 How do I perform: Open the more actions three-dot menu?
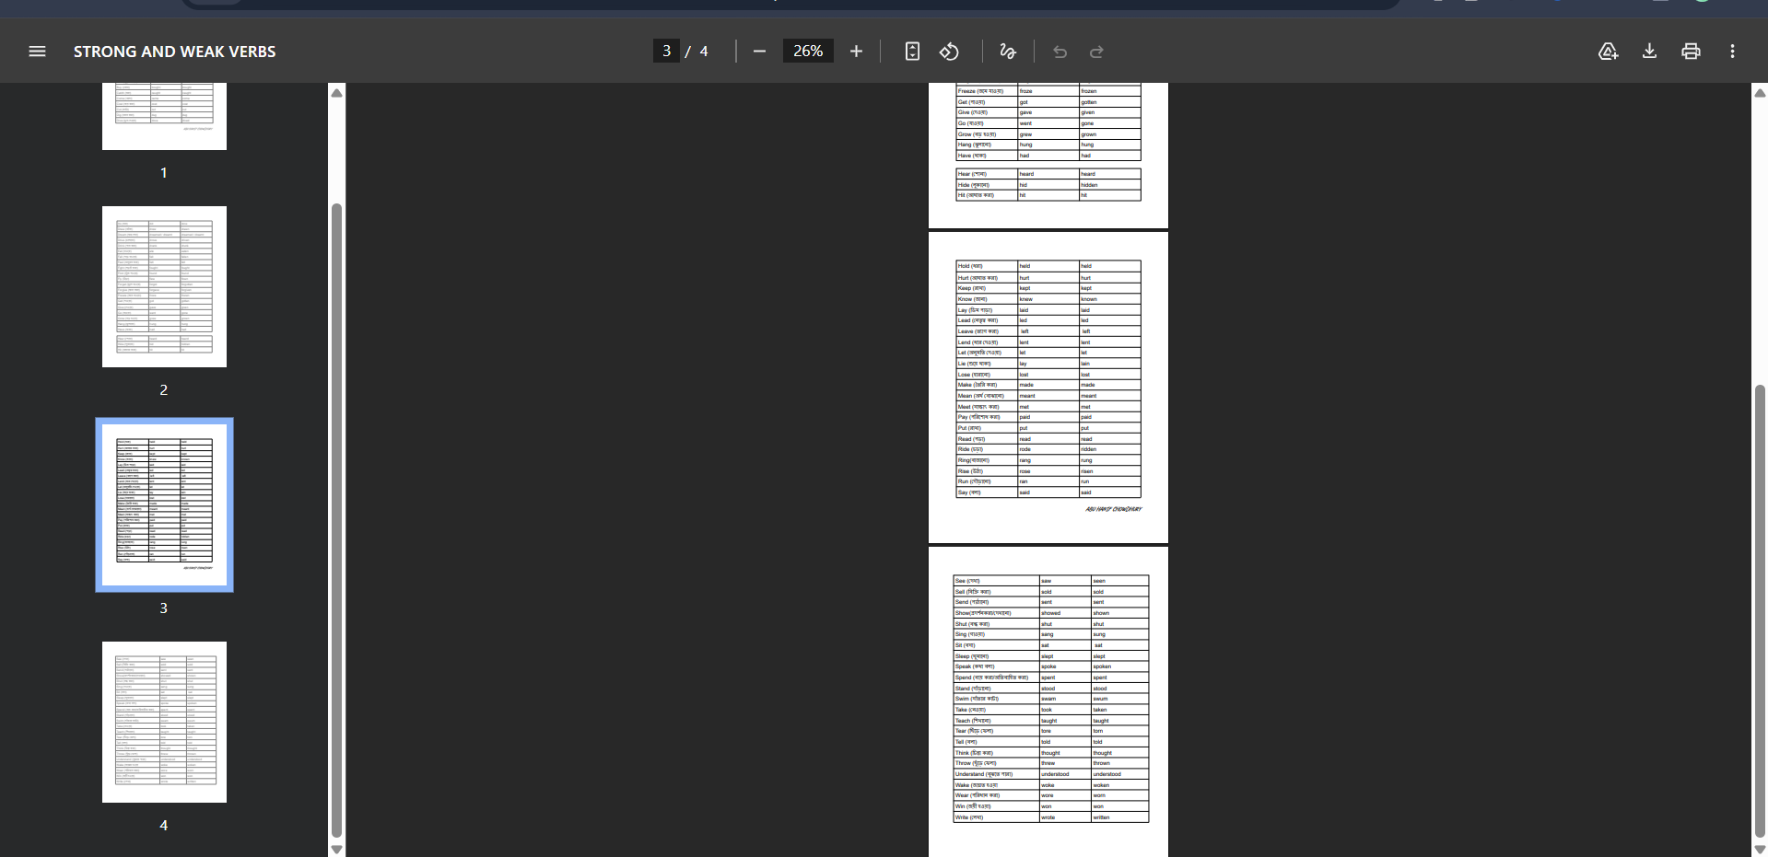point(1732,52)
